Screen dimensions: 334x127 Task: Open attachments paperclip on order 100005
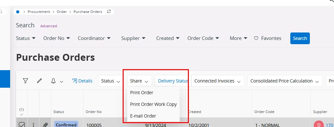45,125
